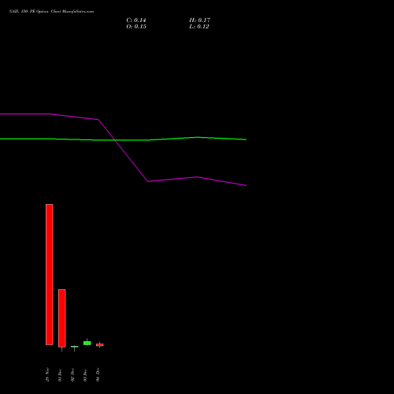Click the small red candle for 04 Dec
The height and width of the screenshot is (394, 394).
pyautogui.click(x=100, y=345)
